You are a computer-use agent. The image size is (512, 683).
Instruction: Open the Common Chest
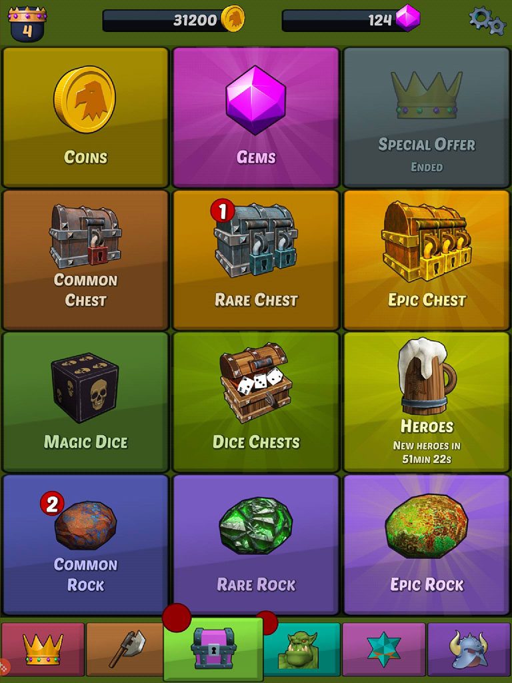click(x=85, y=260)
